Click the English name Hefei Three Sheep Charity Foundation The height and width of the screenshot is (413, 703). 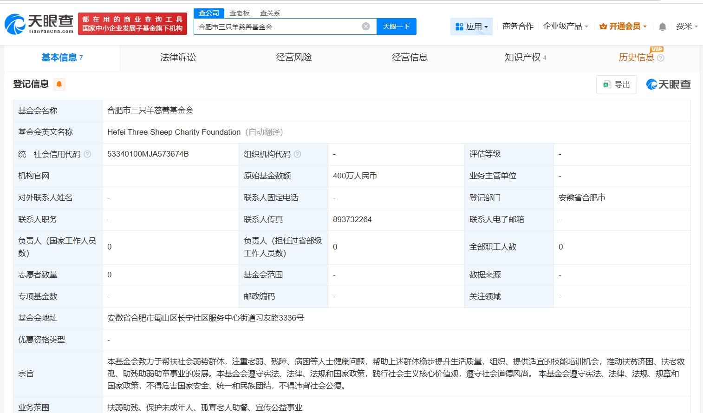pos(174,132)
